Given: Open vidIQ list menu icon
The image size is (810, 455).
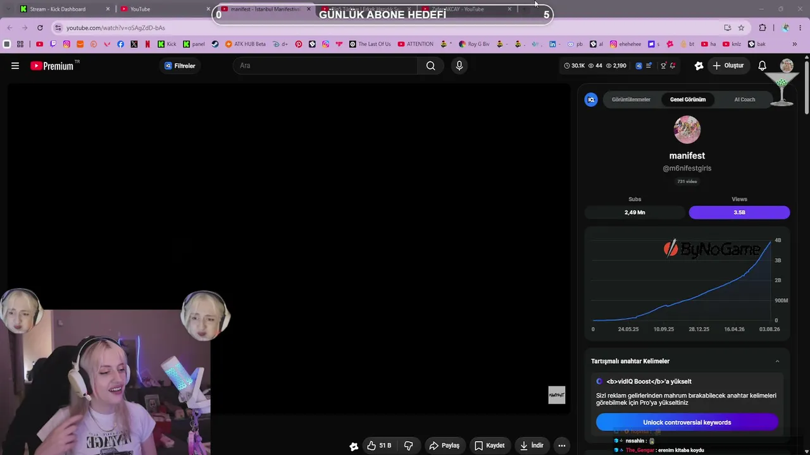Looking at the screenshot, I should [x=649, y=66].
